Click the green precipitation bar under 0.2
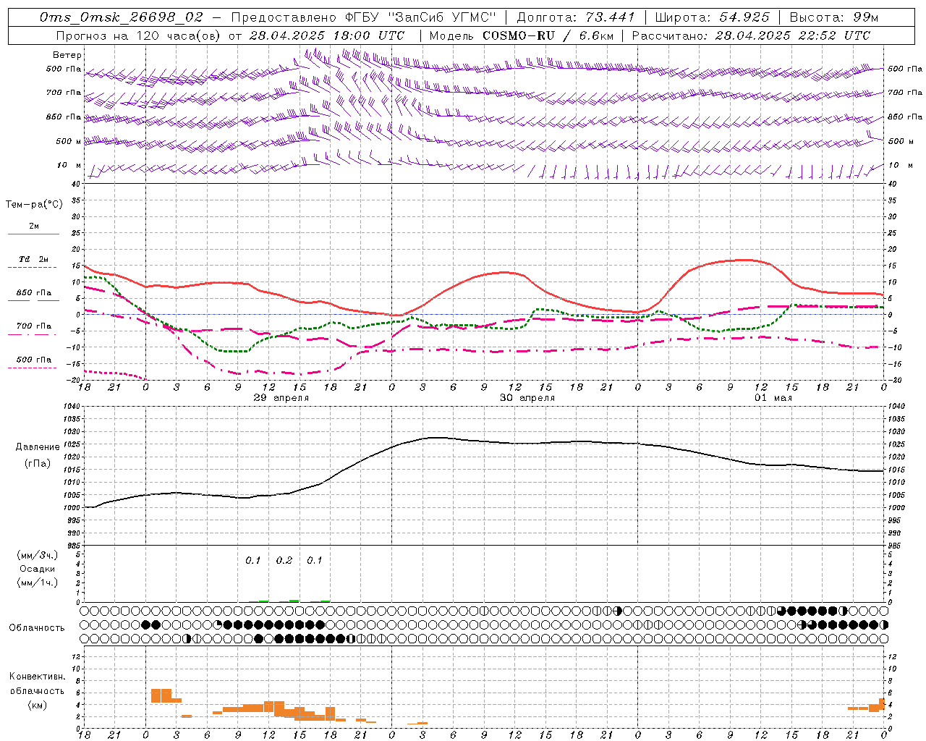The width and height of the screenshot is (926, 741). click(294, 601)
